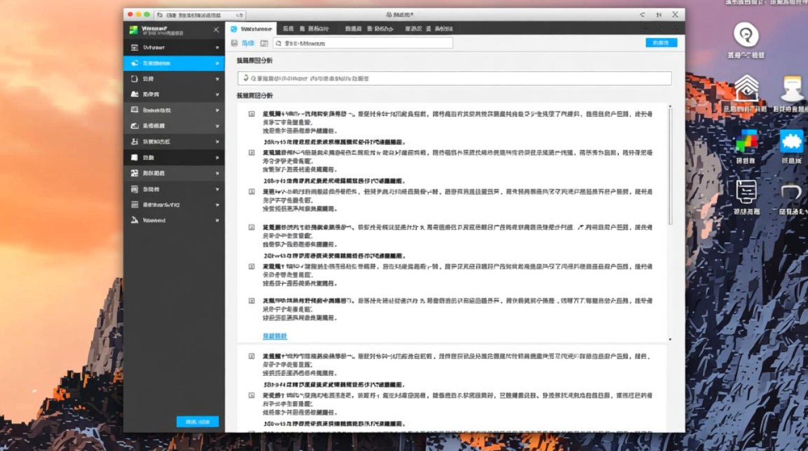Click the circular refresh icon inside the wide input box

click(245, 78)
